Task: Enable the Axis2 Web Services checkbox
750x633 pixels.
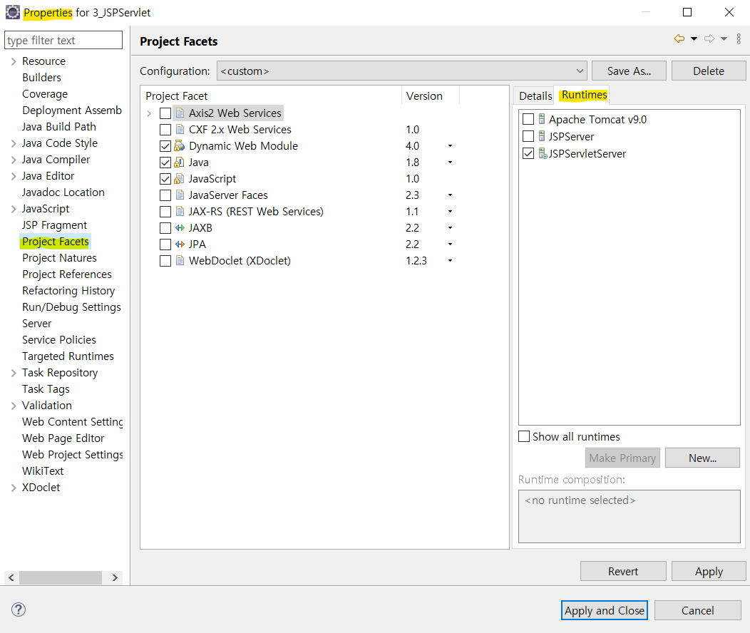Action: point(165,113)
